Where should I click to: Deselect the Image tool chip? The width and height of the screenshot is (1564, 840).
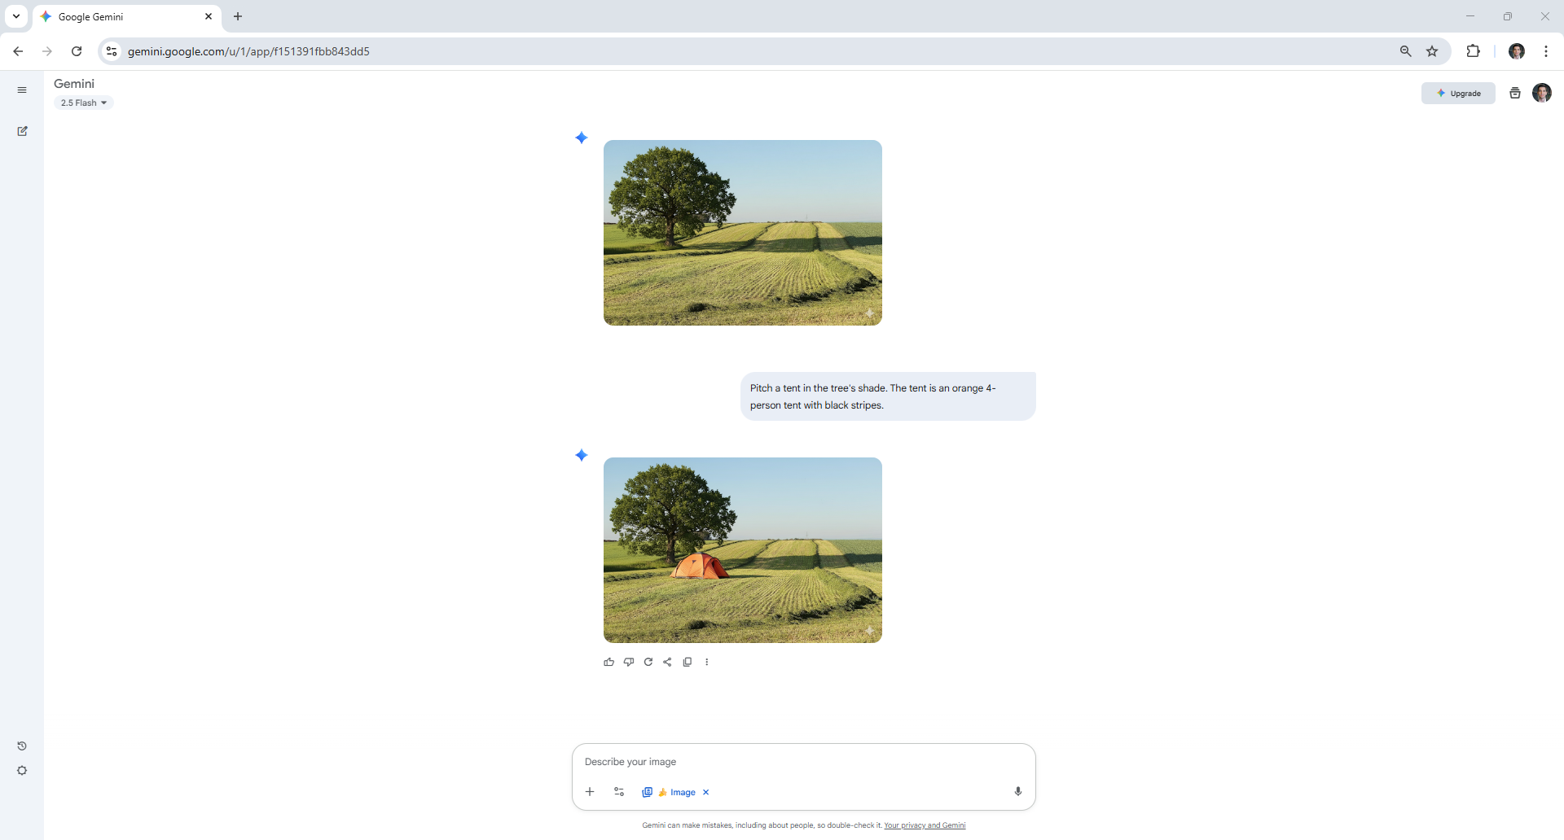point(705,792)
